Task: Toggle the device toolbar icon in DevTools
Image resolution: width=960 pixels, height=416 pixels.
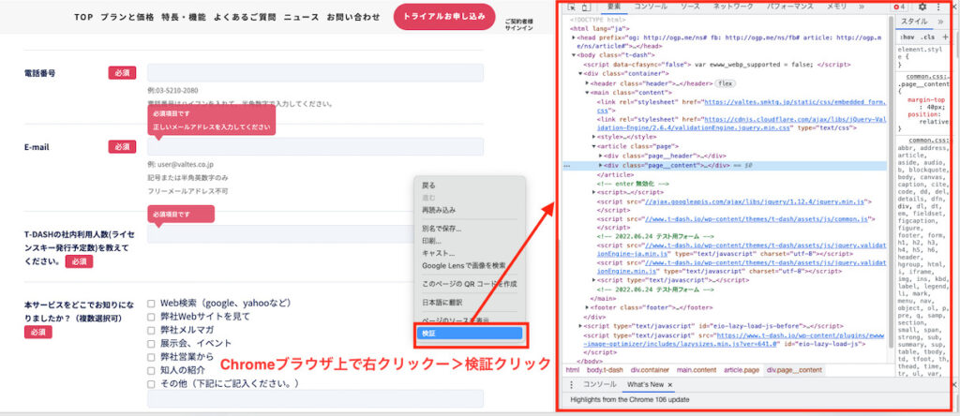Action: (586, 7)
